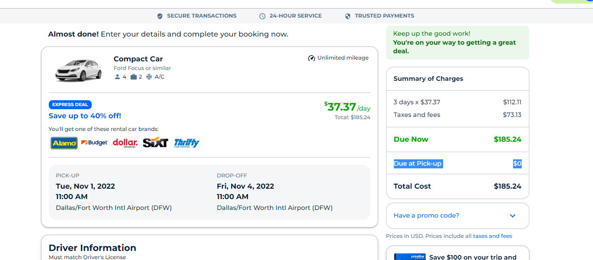Click the 24-Hour Service clock icon

coord(262,16)
